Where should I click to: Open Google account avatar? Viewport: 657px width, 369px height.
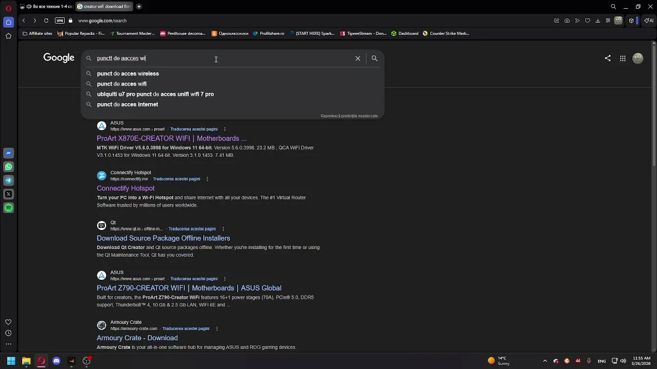pyautogui.click(x=638, y=58)
